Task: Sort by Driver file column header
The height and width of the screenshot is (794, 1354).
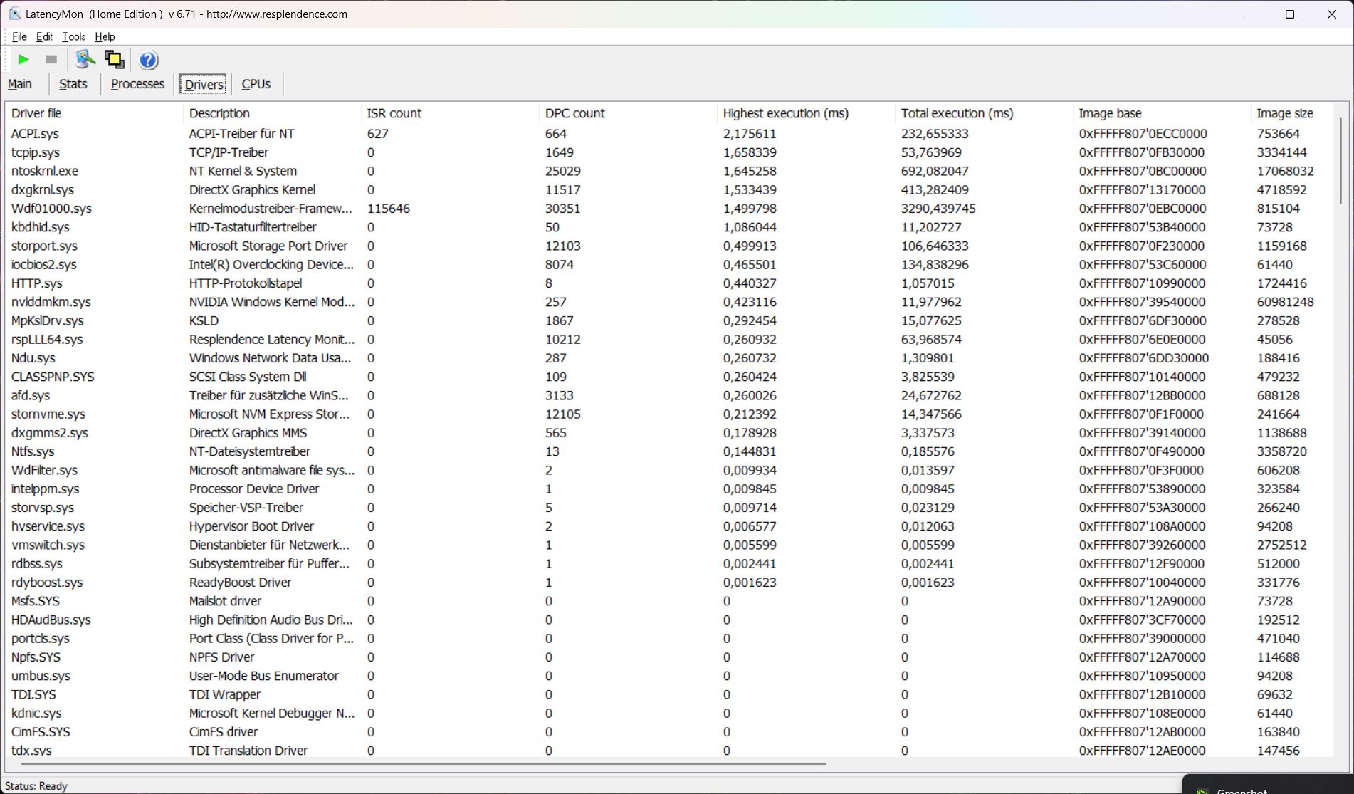Action: pyautogui.click(x=94, y=113)
